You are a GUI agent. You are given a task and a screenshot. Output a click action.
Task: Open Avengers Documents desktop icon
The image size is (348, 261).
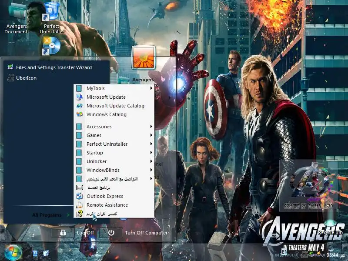pos(17,17)
